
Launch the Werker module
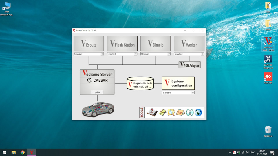coord(189,44)
